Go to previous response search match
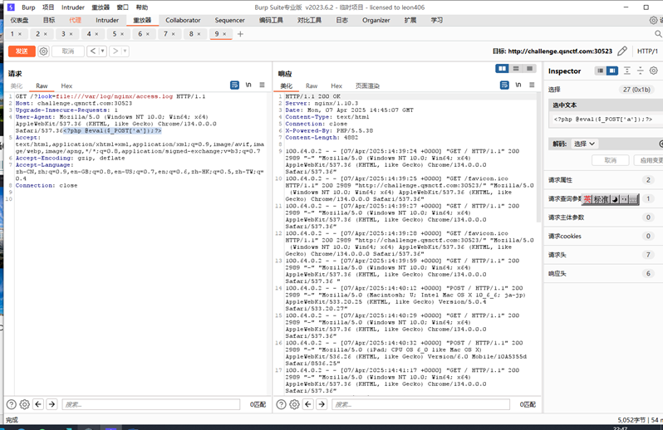The width and height of the screenshot is (663, 430). click(307, 404)
